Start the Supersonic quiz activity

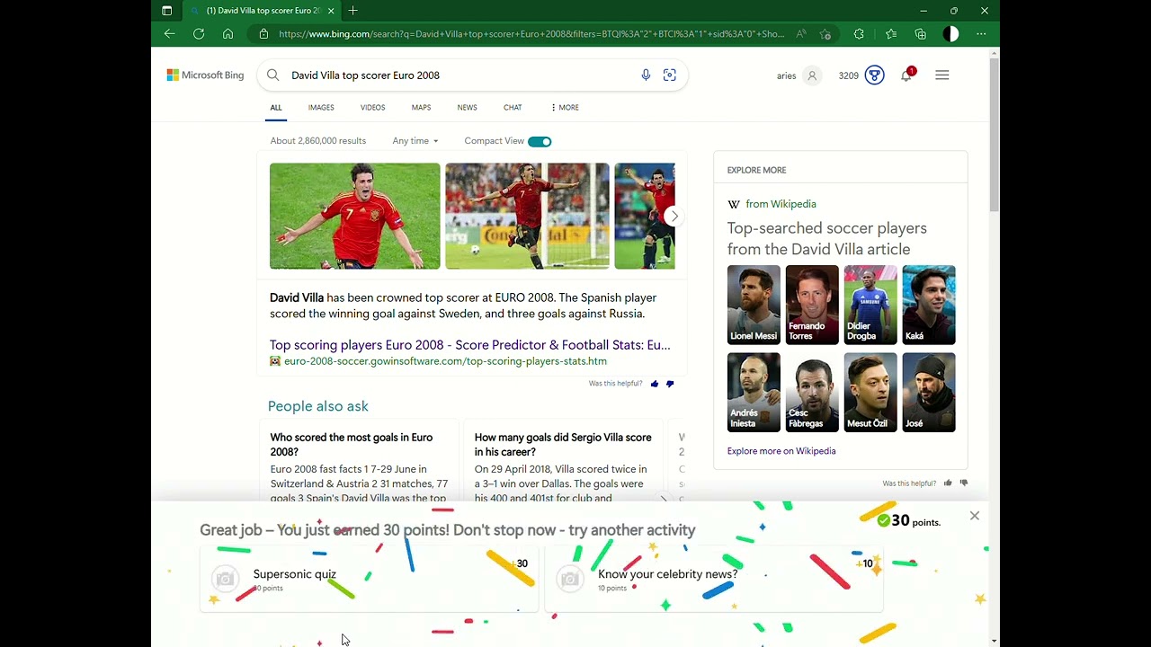point(369,580)
